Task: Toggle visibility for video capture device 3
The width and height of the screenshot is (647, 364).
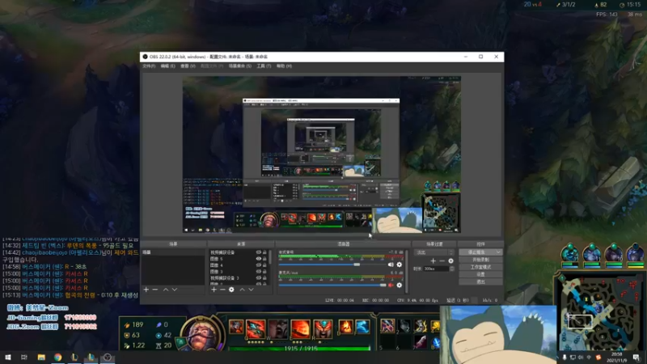Action: point(258,277)
